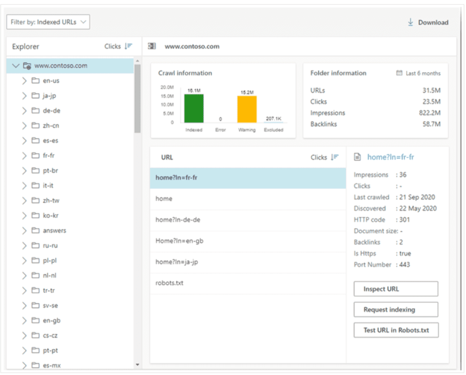Select the home?ln-de-de URL row
Image resolution: width=466 pixels, height=375 pixels.
pos(248,220)
